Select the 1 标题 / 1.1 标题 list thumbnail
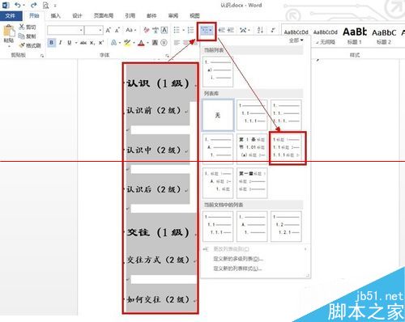 click(287, 147)
